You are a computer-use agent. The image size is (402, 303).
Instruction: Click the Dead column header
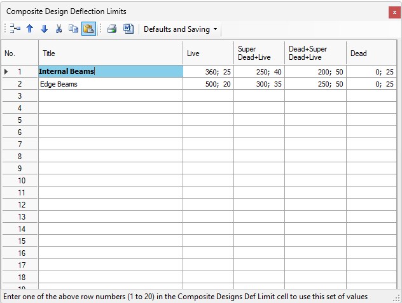point(371,53)
